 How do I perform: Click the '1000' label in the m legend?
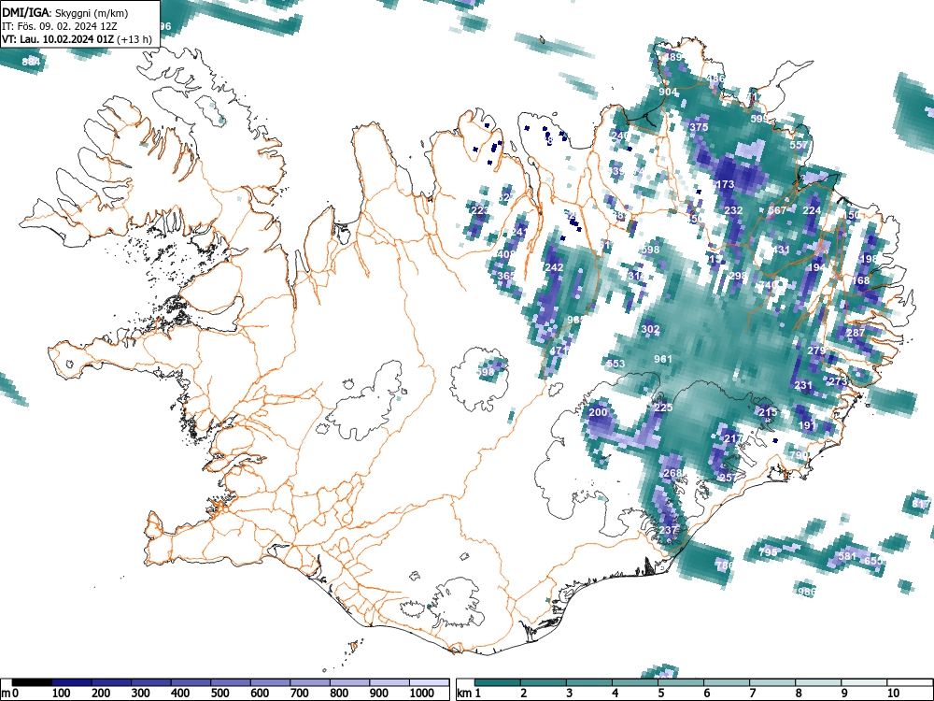point(422,694)
